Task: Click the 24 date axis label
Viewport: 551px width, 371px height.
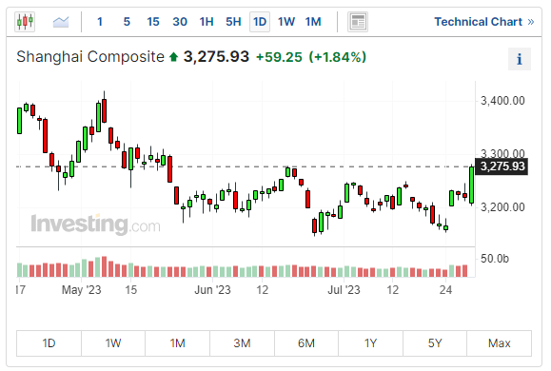Action: click(x=445, y=290)
